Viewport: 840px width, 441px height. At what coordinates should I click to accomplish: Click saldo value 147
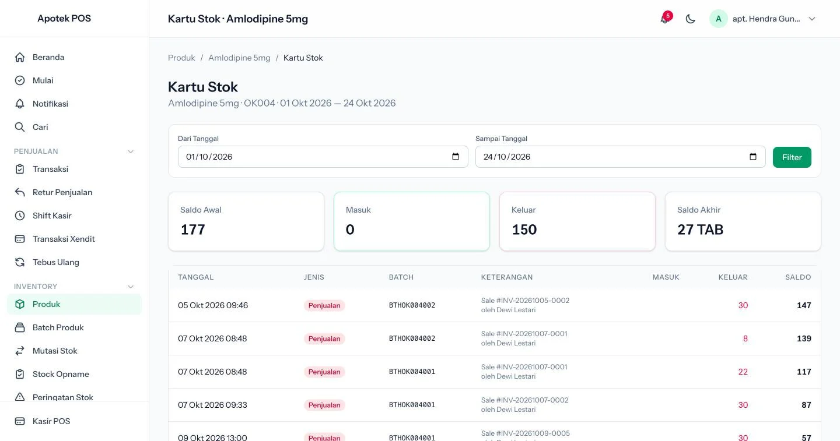pyautogui.click(x=804, y=305)
